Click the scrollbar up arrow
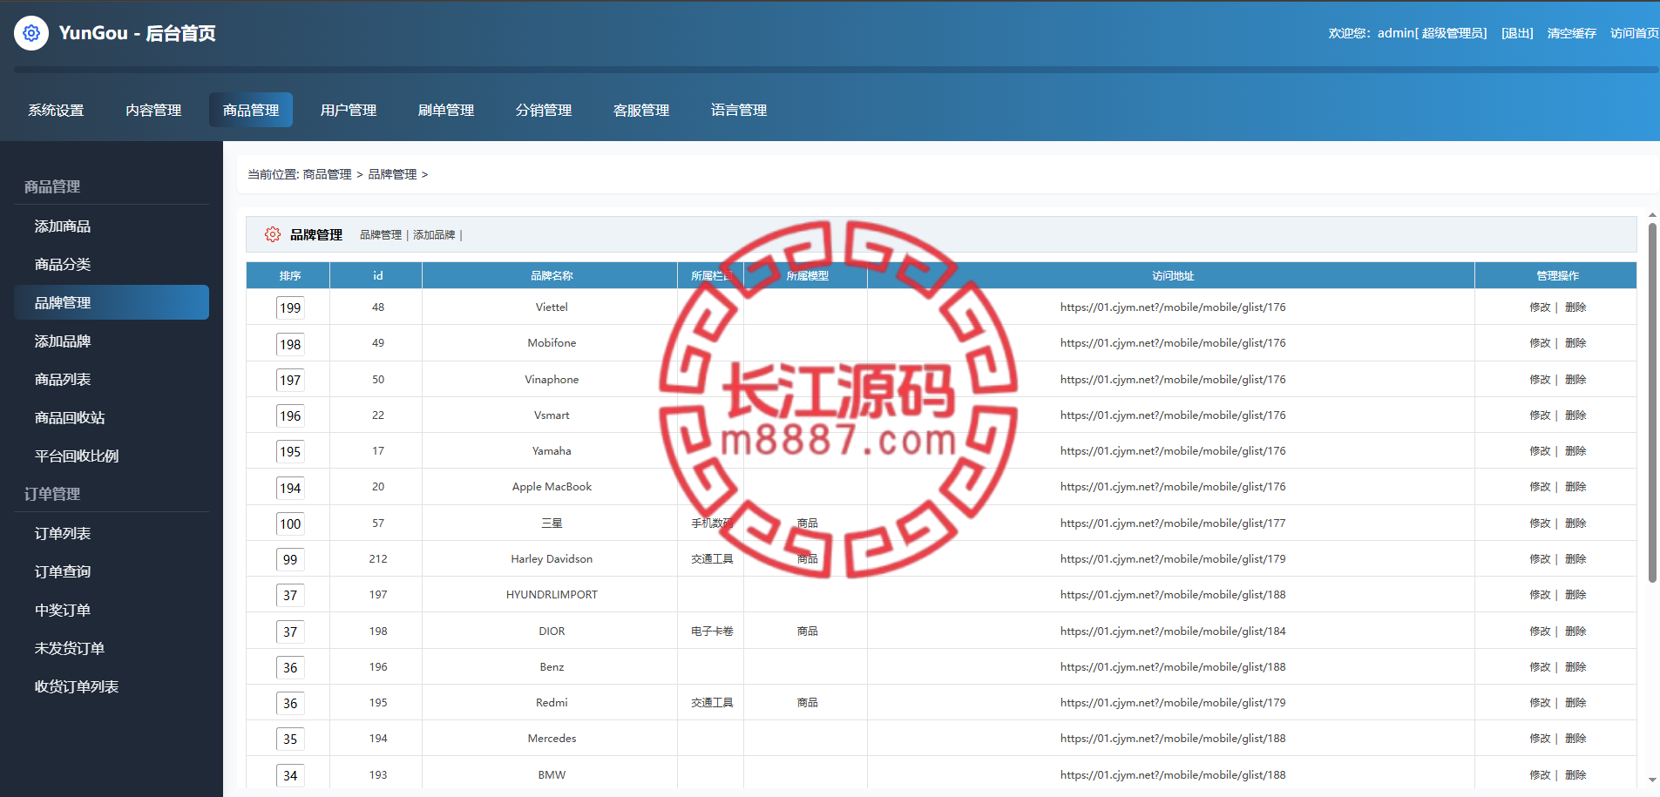The image size is (1660, 797). [1652, 215]
